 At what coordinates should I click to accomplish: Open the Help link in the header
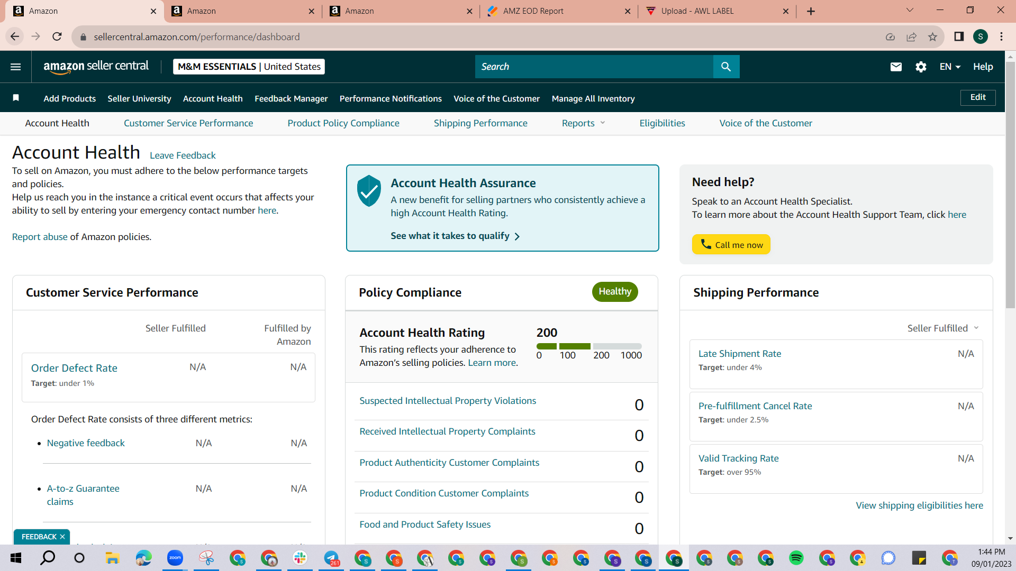point(983,67)
